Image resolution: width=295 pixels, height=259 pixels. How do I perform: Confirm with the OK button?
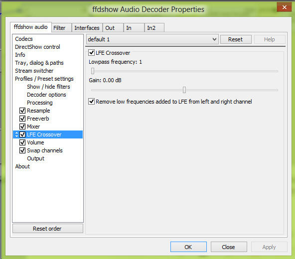[x=188, y=247]
